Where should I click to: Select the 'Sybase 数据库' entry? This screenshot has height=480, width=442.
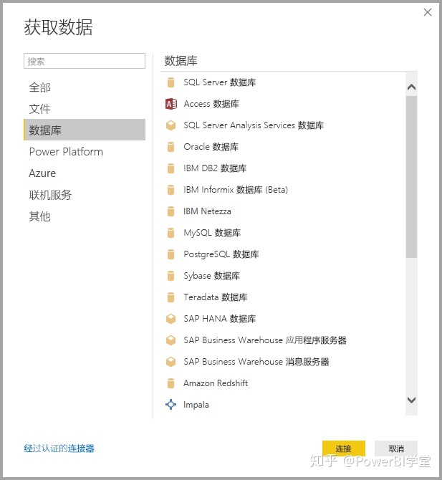tap(283, 276)
